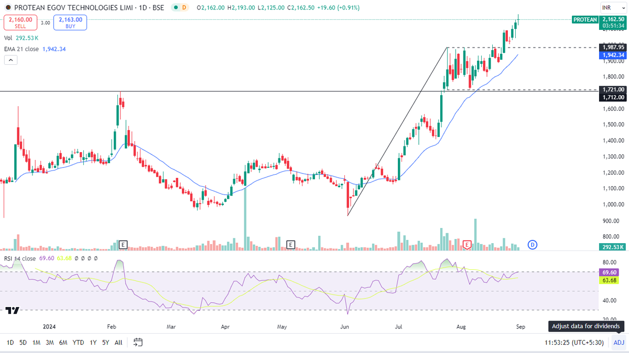Image resolution: width=629 pixels, height=353 pixels.
Task: Select the 5D time range
Action: coord(23,343)
